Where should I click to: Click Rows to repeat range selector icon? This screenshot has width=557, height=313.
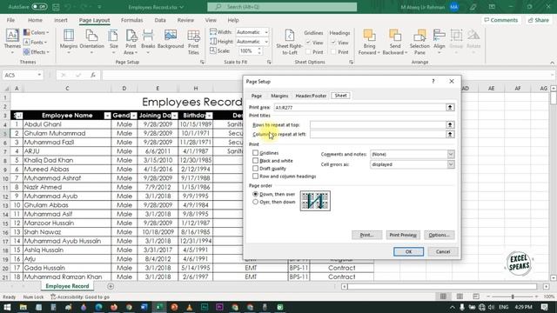point(450,124)
